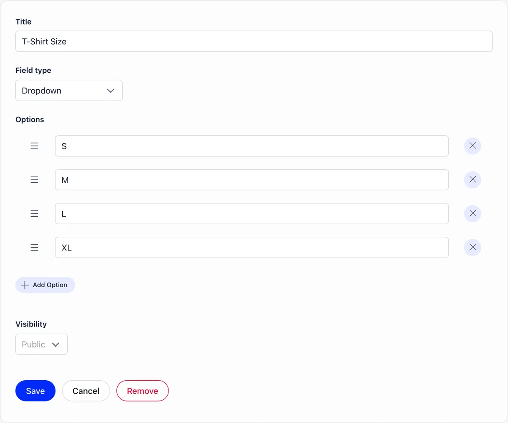Click the Field type label
Image resolution: width=508 pixels, height=423 pixels.
pyautogui.click(x=33, y=71)
